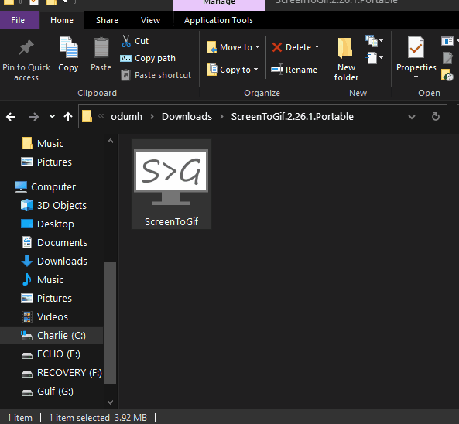Screen dimensions: 459x424
Task: Click navigation pane scroll up arrow
Action: (x=110, y=141)
